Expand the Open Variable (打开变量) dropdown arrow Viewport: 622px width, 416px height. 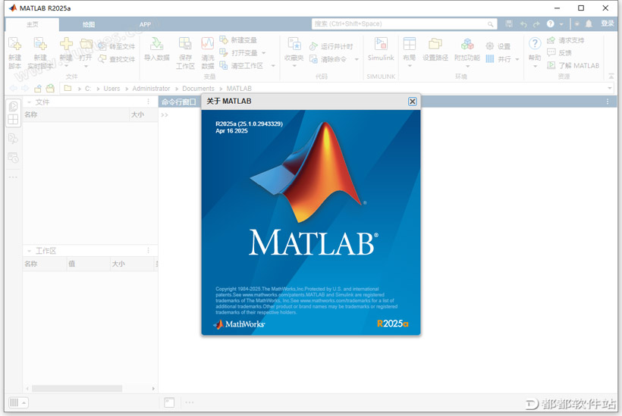coord(264,53)
